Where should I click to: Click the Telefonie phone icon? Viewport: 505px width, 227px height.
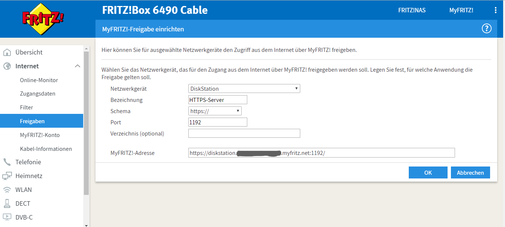pos(7,162)
